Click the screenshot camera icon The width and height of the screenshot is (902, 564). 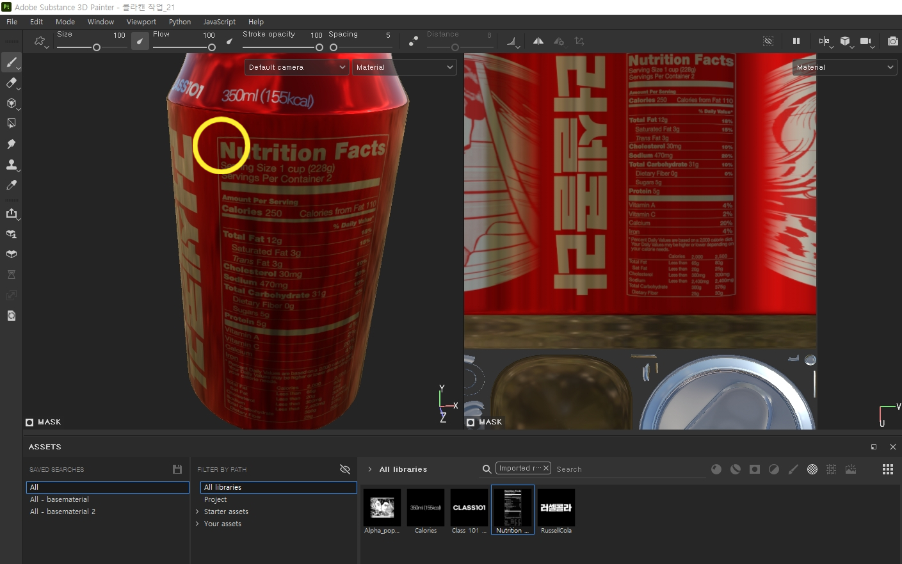pyautogui.click(x=892, y=41)
